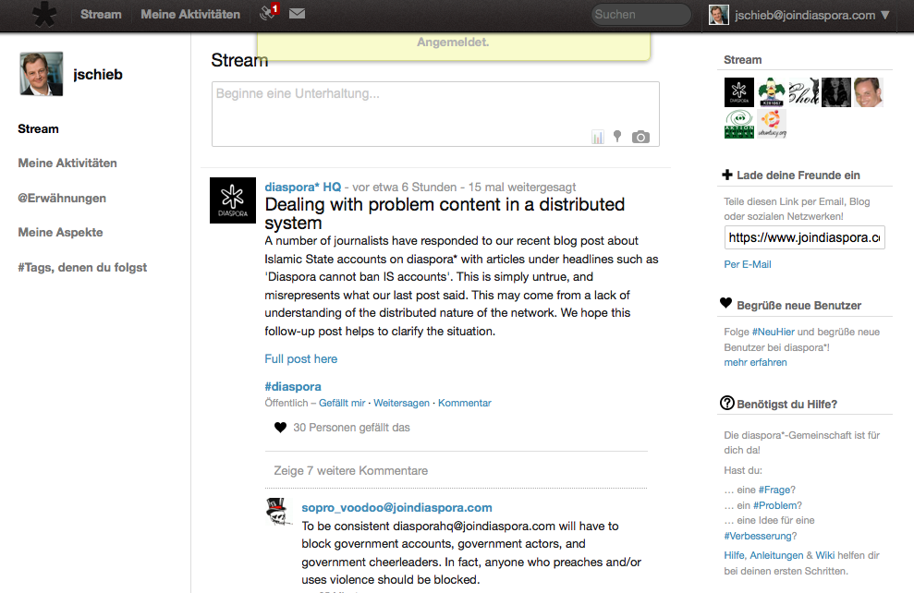Open the sopro_voodoo@joindiaspora.com profile link

[397, 507]
